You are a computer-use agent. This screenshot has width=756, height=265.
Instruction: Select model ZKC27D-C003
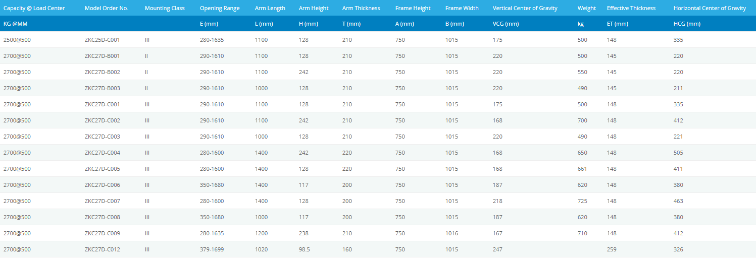coord(103,137)
